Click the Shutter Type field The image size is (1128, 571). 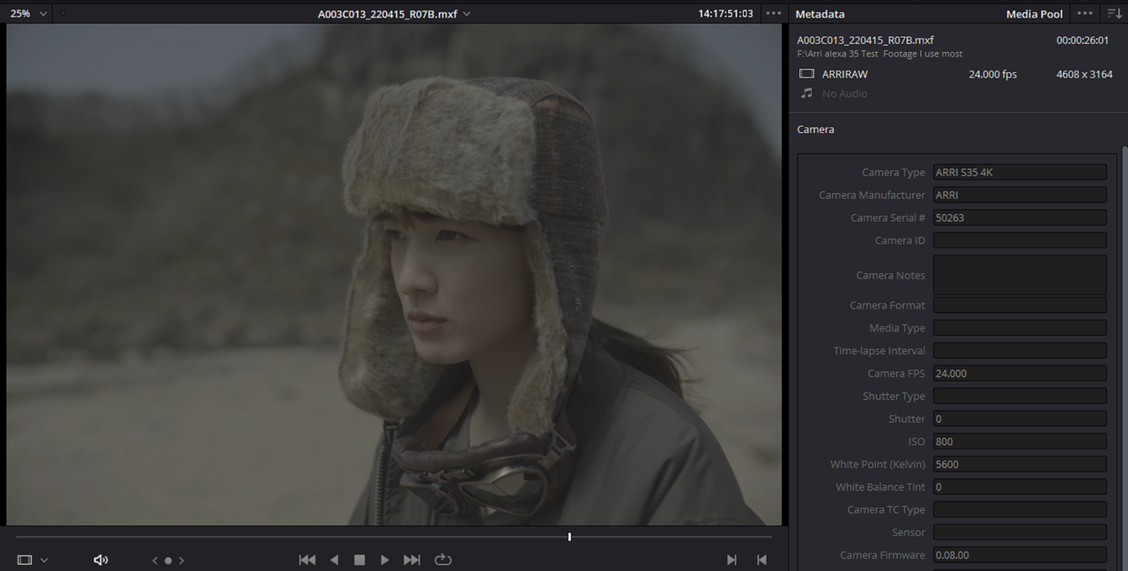(1020, 397)
